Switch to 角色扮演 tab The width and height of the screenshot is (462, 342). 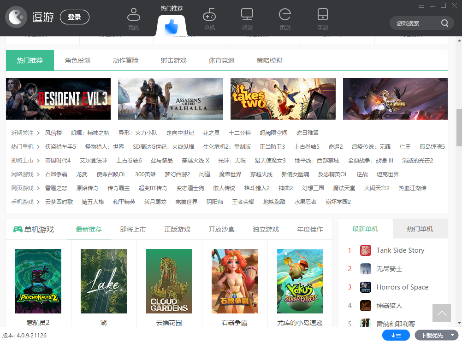pos(77,60)
